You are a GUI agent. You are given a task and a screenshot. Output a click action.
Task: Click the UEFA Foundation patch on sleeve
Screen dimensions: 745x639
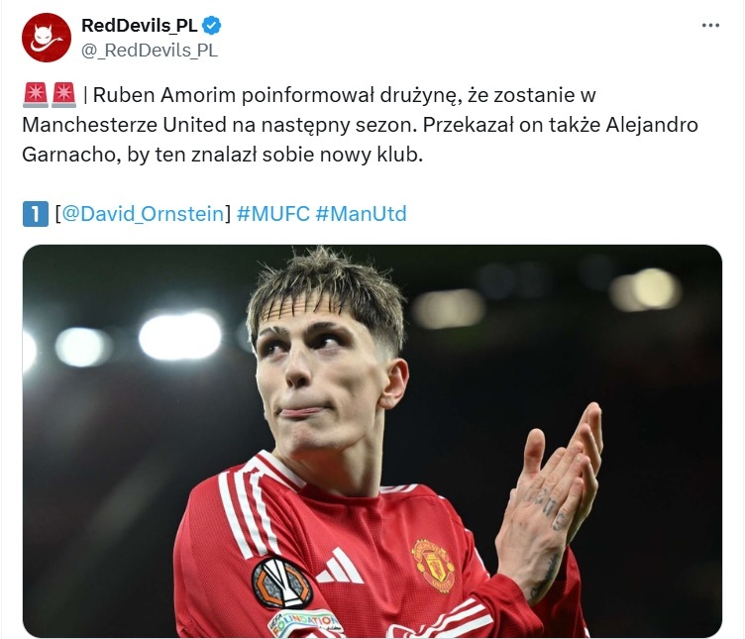click(304, 622)
